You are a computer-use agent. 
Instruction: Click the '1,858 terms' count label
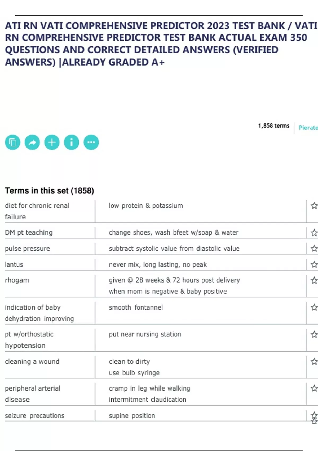(274, 126)
